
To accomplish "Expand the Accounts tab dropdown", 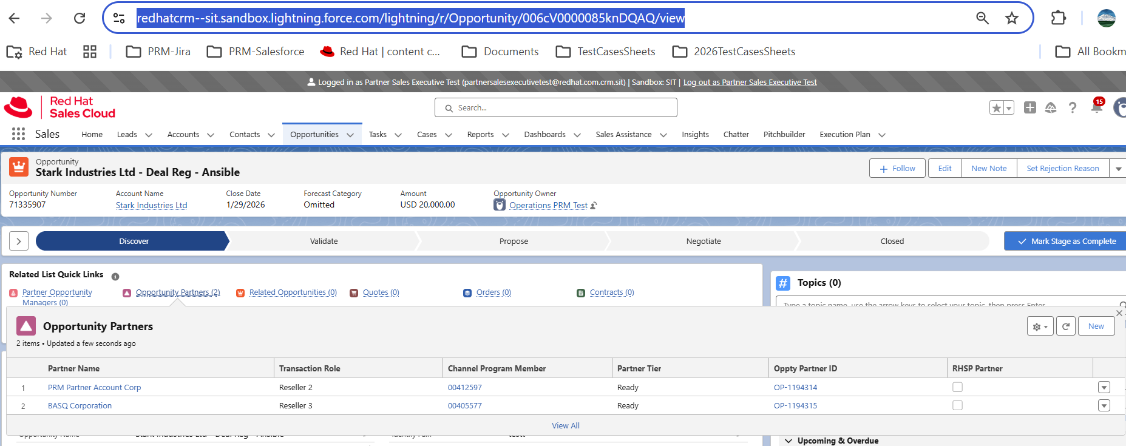I will (x=211, y=135).
